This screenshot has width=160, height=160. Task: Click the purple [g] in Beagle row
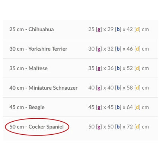99,108
